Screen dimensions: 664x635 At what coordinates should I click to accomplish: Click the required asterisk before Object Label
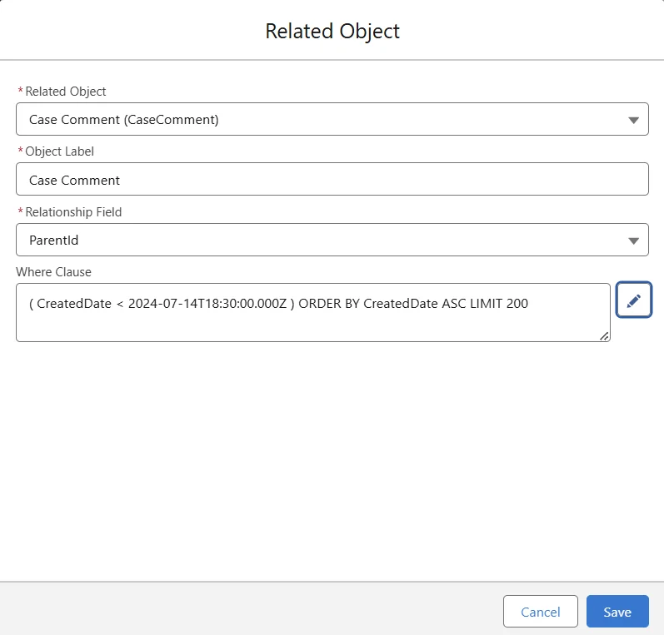point(20,151)
